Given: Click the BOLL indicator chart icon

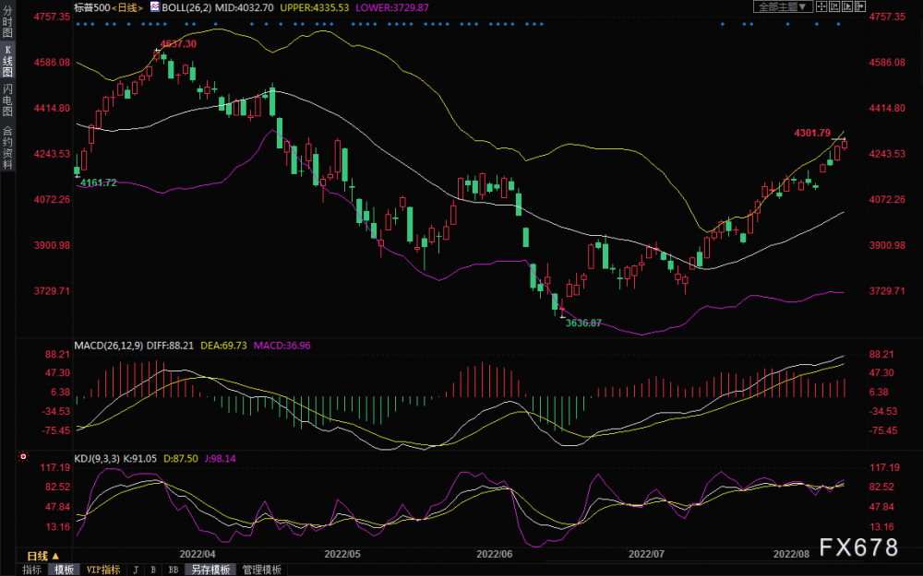Looking at the screenshot, I should pyautogui.click(x=154, y=7).
